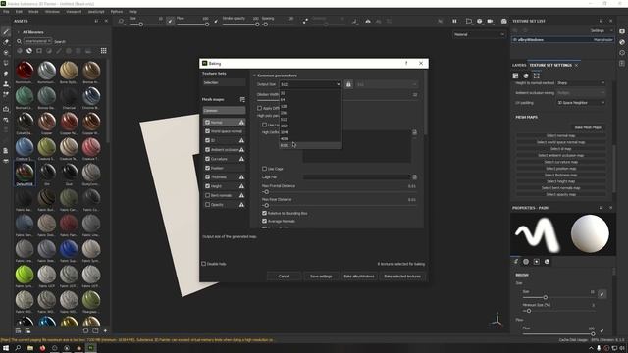Open the Viewport menu
The width and height of the screenshot is (628, 353).
pyautogui.click(x=74, y=12)
